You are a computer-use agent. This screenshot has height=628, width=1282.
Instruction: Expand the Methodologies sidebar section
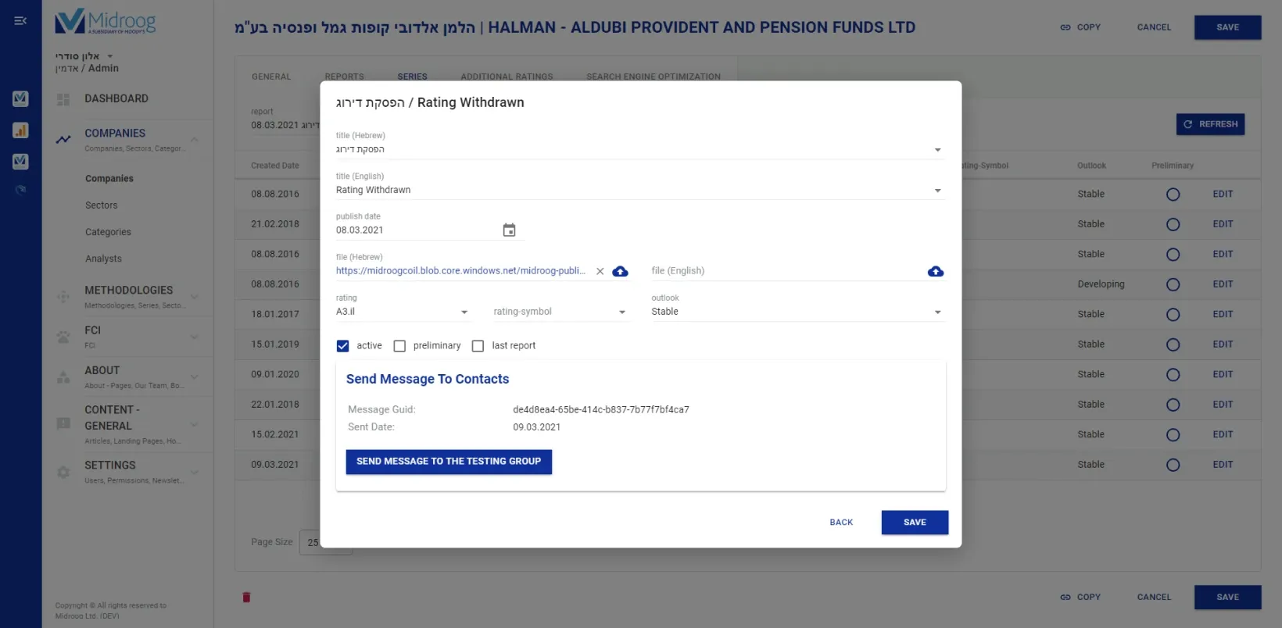point(195,297)
